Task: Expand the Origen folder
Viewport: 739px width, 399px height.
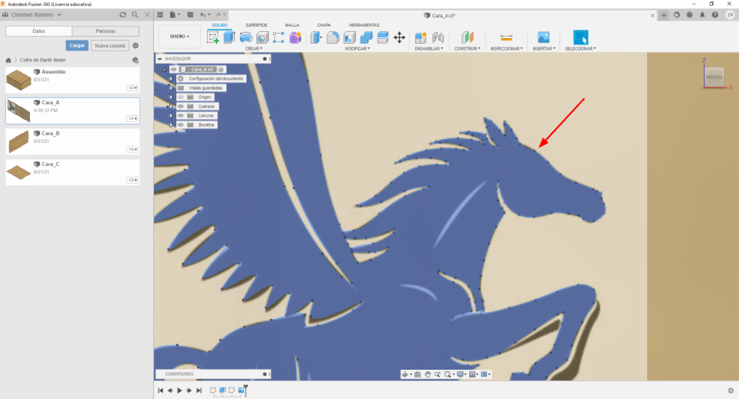Action: pos(171,97)
